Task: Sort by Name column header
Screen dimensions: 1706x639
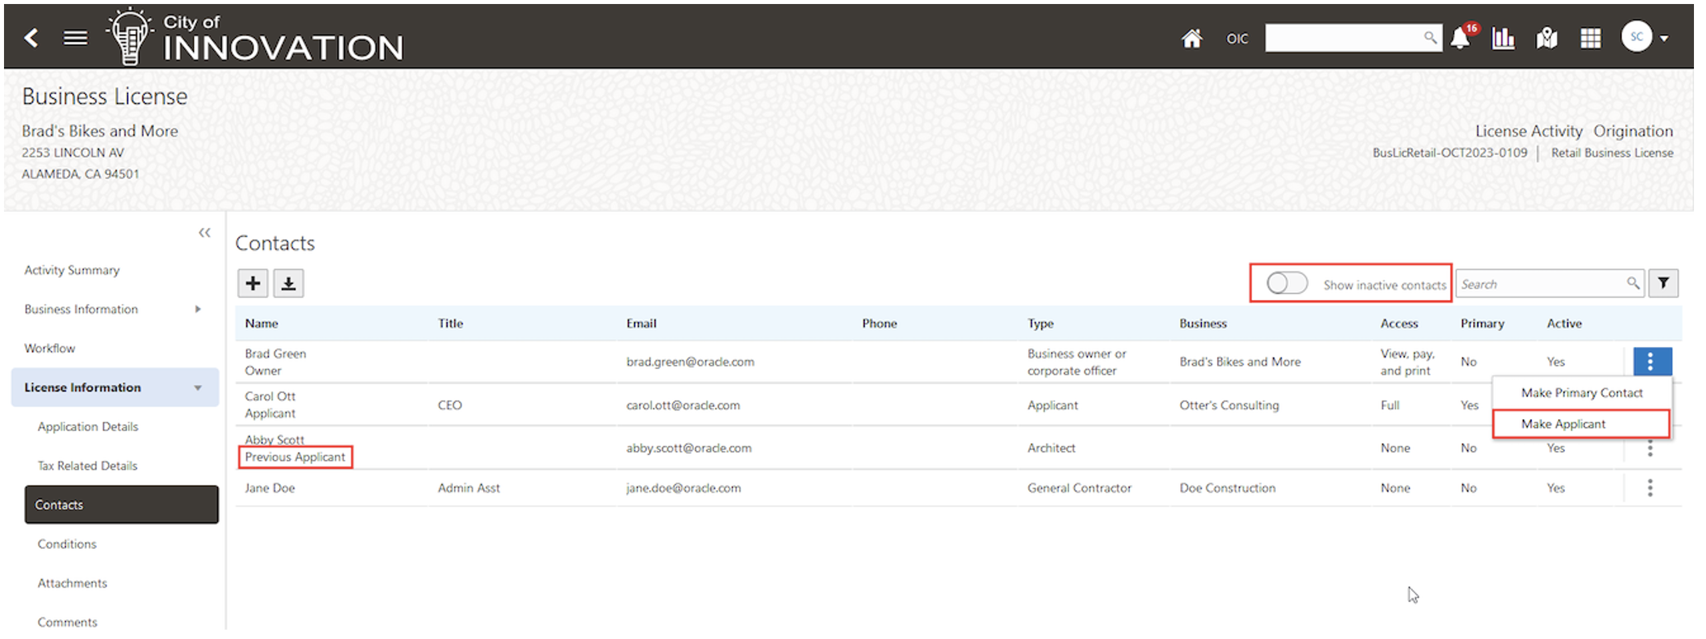Action: (x=261, y=324)
